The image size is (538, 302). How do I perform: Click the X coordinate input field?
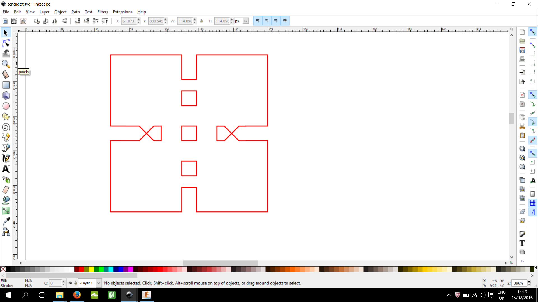click(129, 21)
